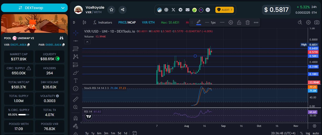Select the Text tool
The width and height of the screenshot is (322, 135).
pos(76,80)
